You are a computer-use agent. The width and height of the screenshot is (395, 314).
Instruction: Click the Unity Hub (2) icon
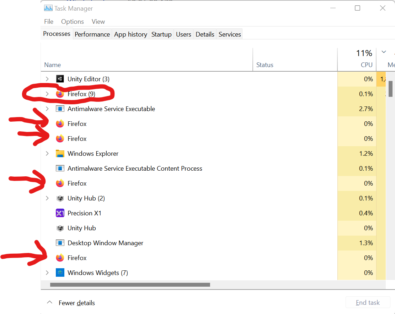point(60,198)
